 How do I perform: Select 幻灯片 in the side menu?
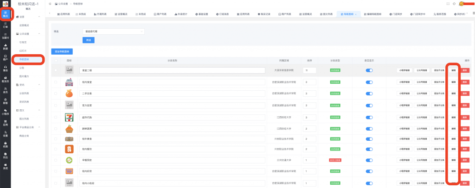(x=23, y=50)
